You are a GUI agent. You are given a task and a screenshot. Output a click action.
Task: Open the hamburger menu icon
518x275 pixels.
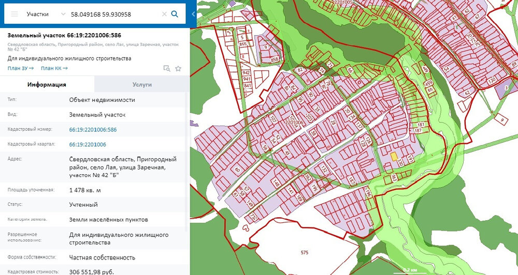pyautogui.click(x=14, y=14)
